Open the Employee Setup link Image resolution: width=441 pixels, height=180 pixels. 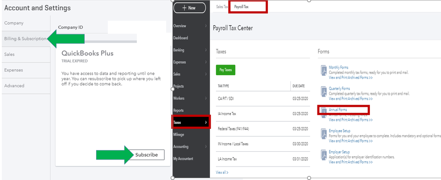click(339, 131)
